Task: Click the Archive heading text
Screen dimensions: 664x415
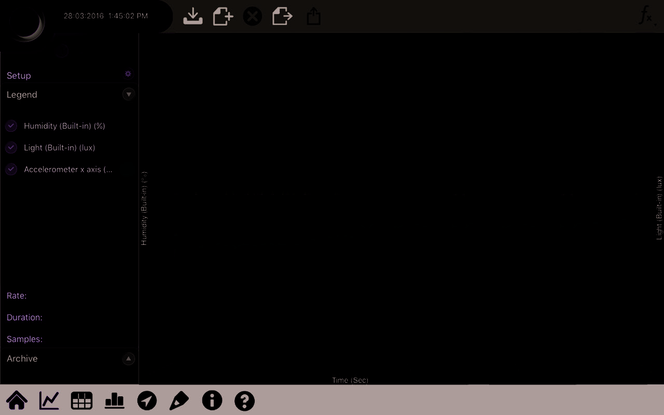Action: click(22, 358)
